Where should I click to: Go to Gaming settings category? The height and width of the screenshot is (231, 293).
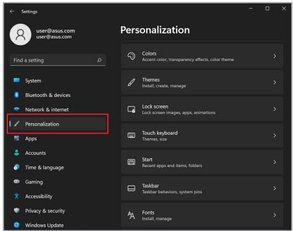click(57, 182)
